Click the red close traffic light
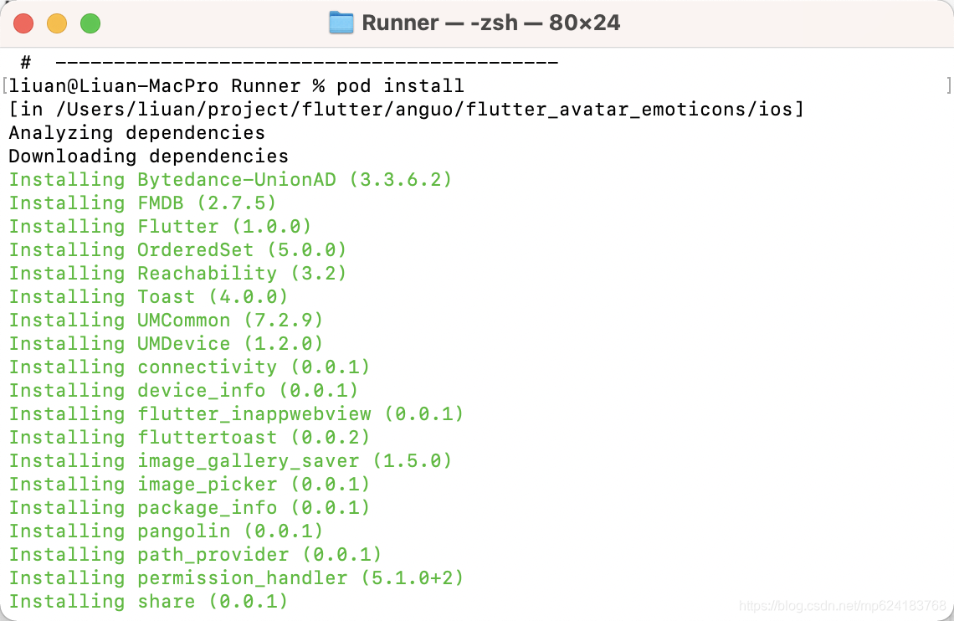 pyautogui.click(x=23, y=24)
